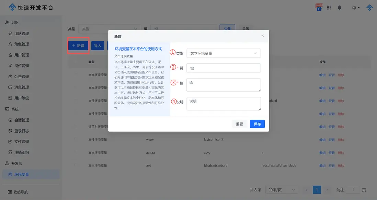Click 重置 in the new variable dialog
Image resolution: width=377 pixels, height=200 pixels.
point(239,124)
